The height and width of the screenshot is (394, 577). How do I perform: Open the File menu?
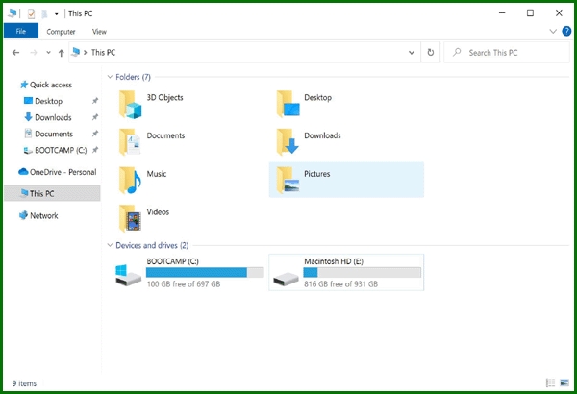coord(21,32)
